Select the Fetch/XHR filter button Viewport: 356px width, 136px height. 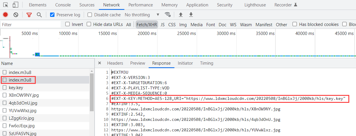coord(147,25)
